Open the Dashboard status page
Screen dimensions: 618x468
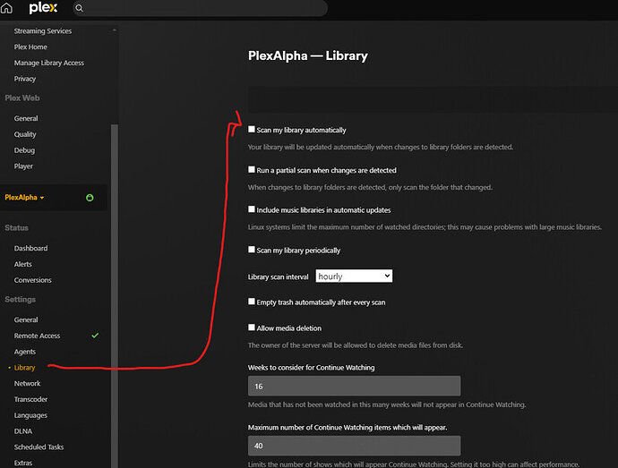pos(30,248)
